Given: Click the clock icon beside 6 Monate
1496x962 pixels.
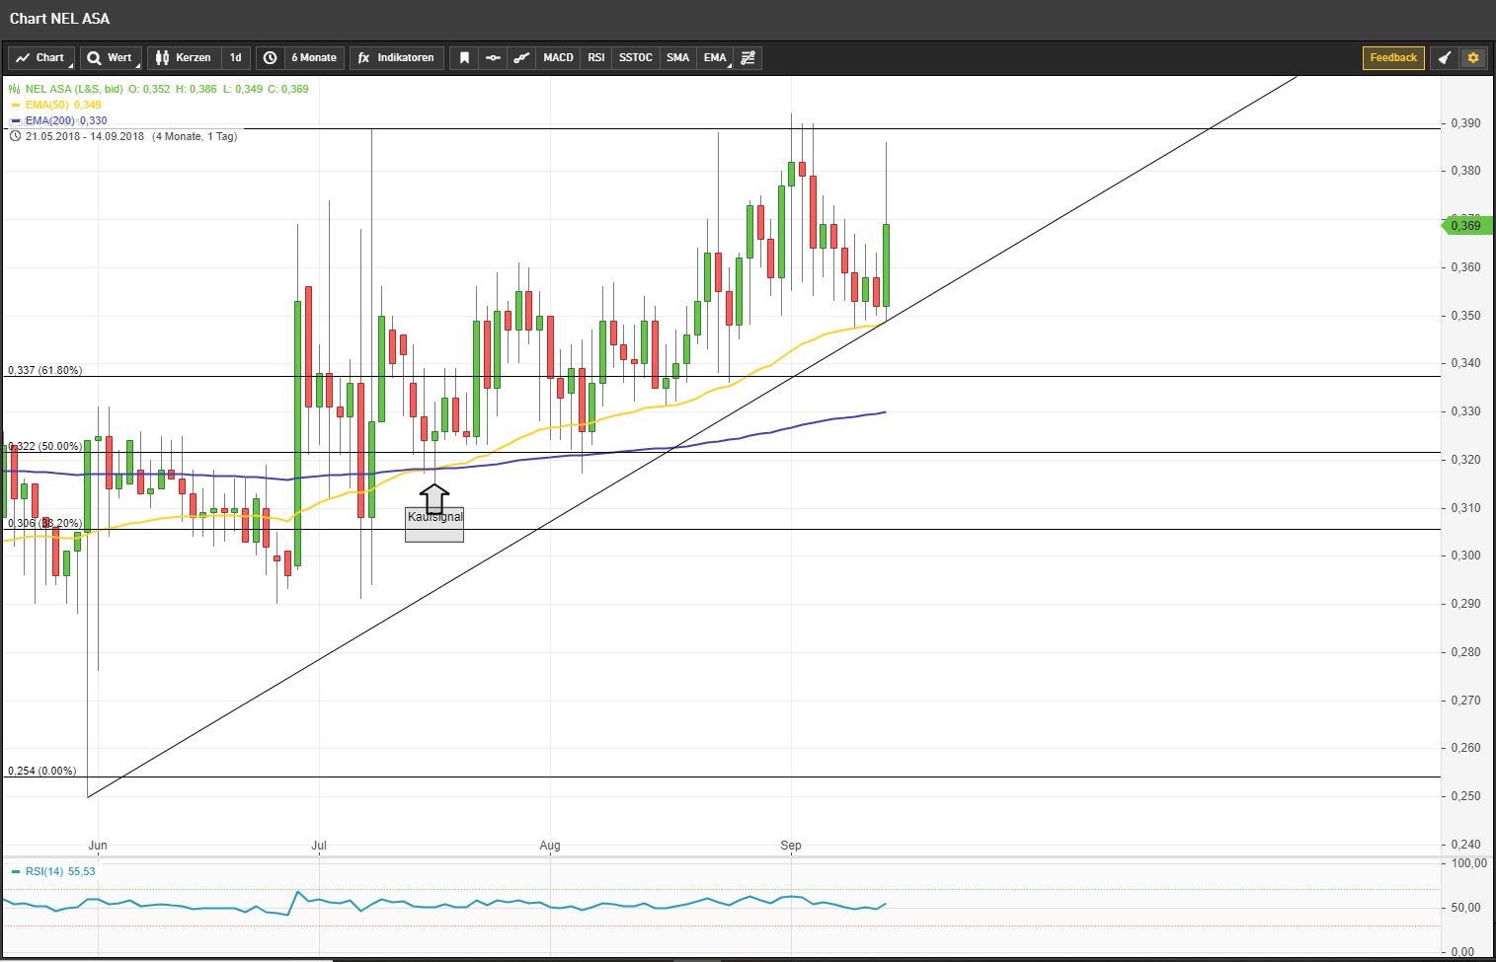Looking at the screenshot, I should tap(270, 58).
